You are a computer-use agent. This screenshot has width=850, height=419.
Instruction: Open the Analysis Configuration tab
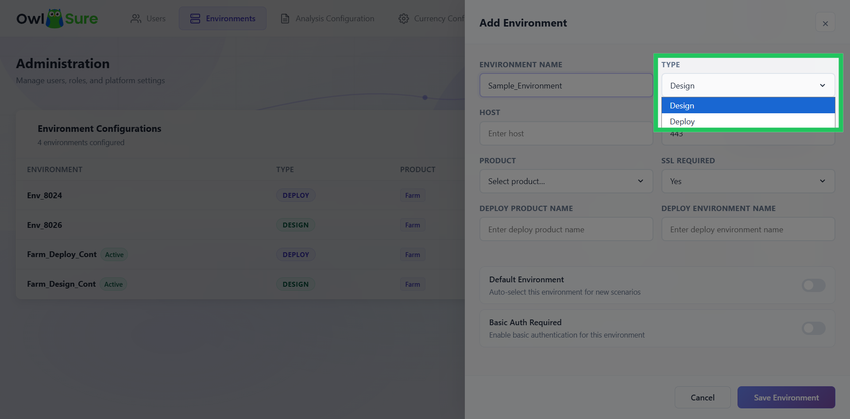(x=328, y=19)
